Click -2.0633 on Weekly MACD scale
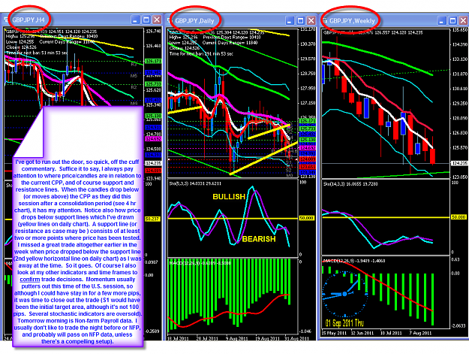The width and height of the screenshot is (469, 354). [459, 326]
